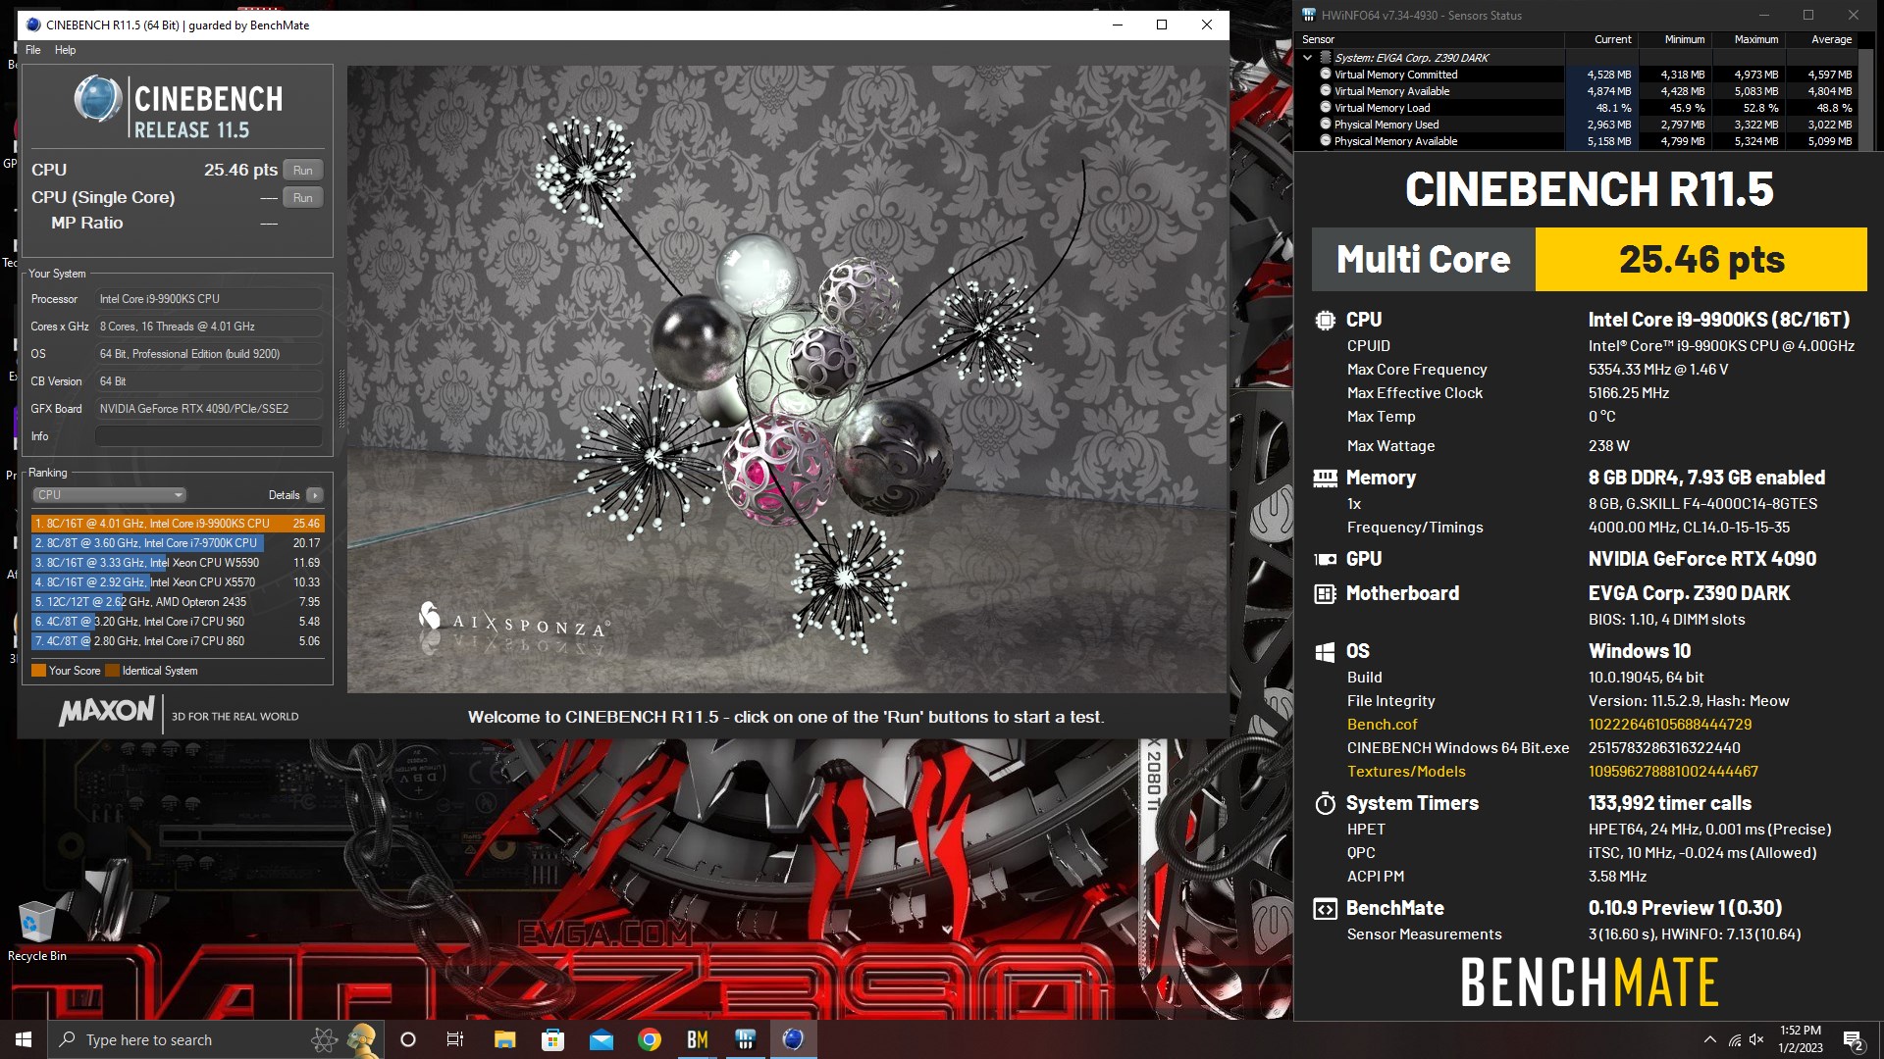
Task: Select ranking row Intel Core i9-9900KS CPU
Action: tap(178, 524)
